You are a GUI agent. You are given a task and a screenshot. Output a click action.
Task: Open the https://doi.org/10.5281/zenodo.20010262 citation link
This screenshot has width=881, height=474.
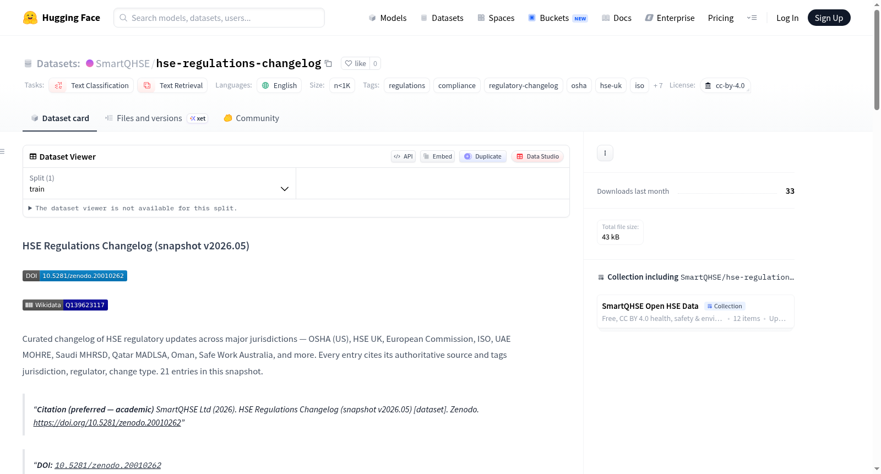(107, 423)
